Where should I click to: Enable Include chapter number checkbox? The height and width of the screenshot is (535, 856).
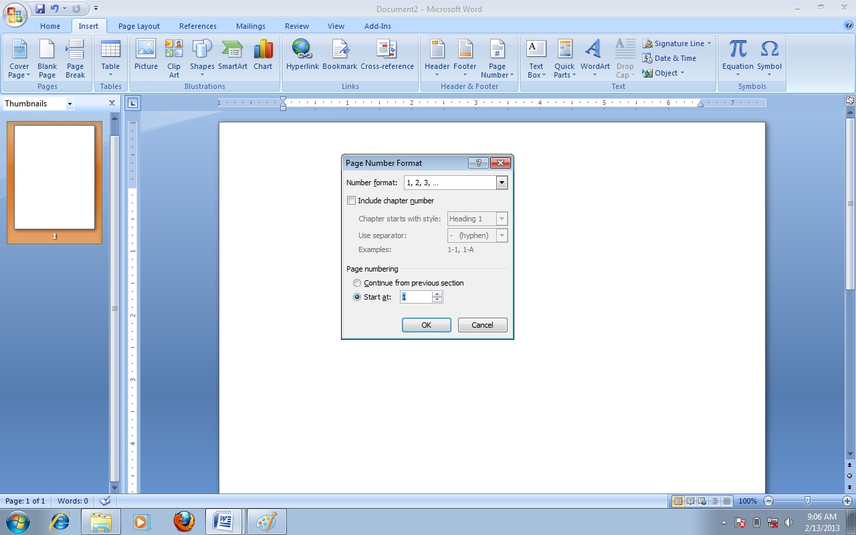(x=351, y=201)
